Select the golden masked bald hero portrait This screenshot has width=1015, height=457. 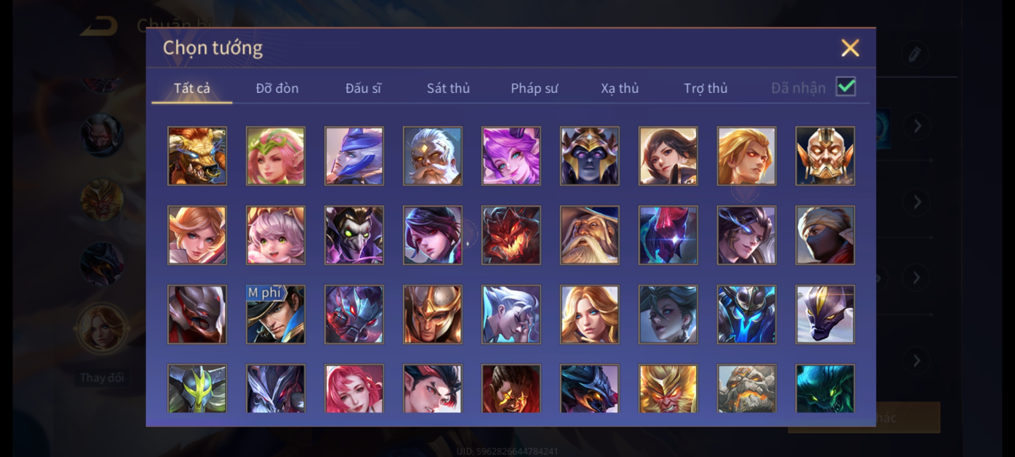(825, 156)
